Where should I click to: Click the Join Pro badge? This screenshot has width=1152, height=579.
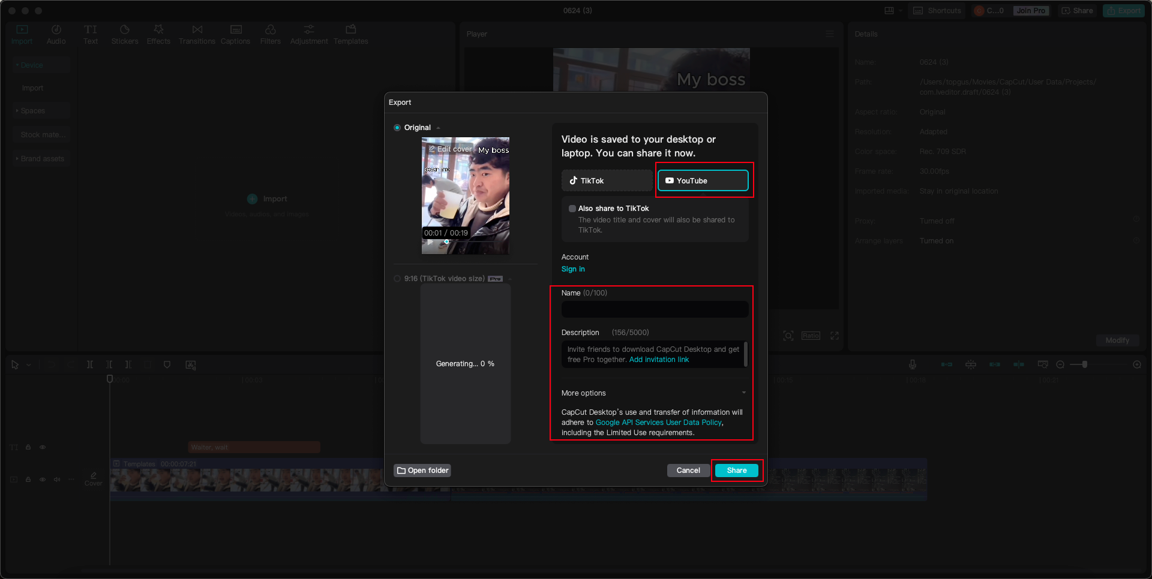click(1031, 11)
